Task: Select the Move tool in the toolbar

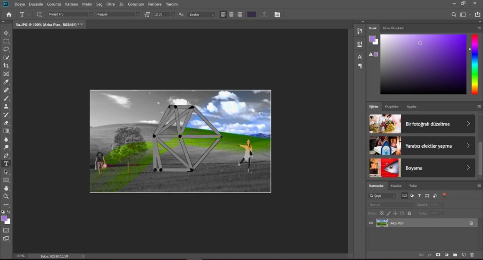Action: [6, 33]
